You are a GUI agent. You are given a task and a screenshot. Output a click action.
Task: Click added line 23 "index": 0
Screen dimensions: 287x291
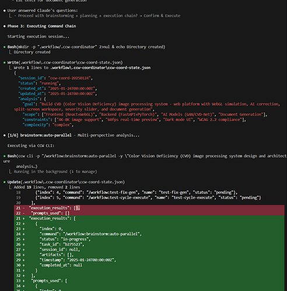click(x=149, y=229)
